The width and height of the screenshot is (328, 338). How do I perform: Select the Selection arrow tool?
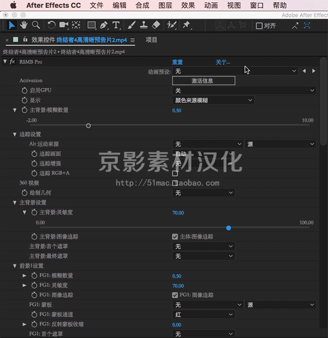[12, 25]
